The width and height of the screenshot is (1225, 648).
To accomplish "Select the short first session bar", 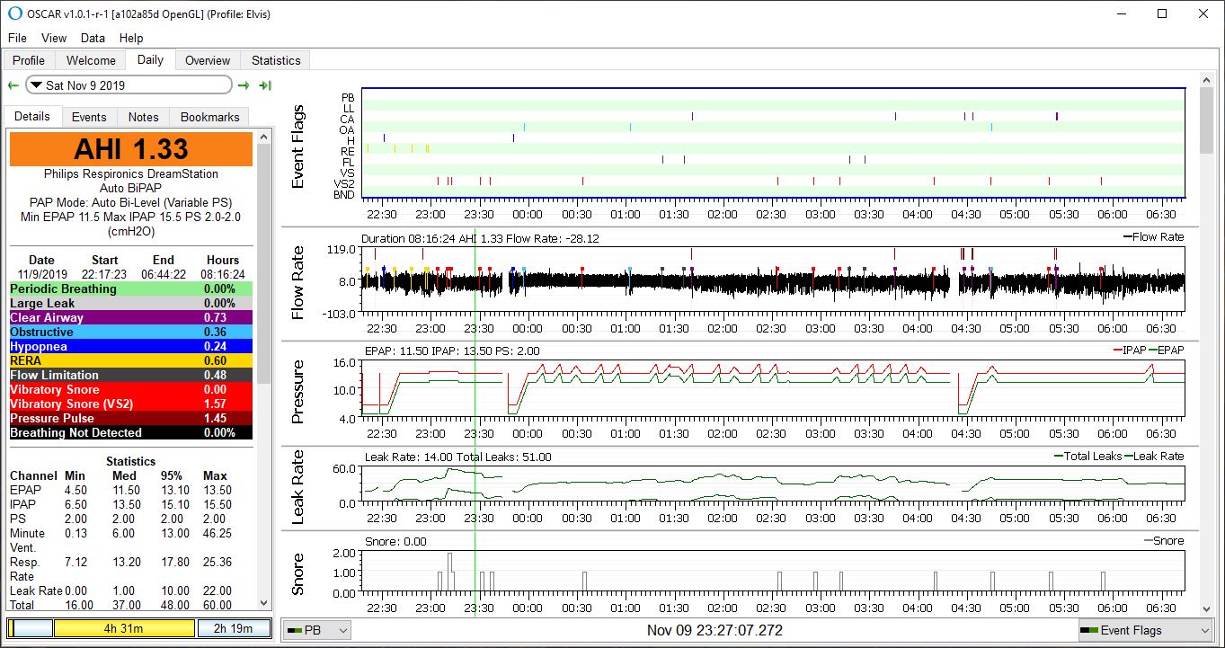I will 31,629.
